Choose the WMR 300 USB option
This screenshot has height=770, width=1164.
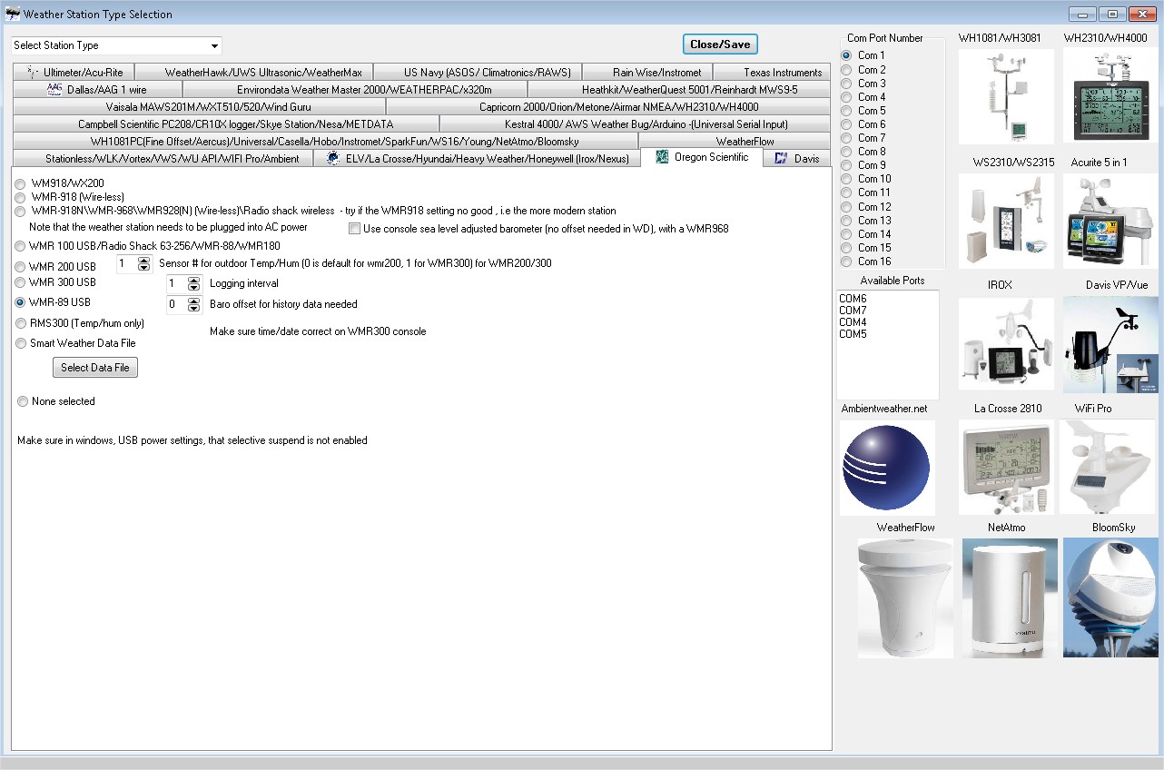click(x=21, y=282)
